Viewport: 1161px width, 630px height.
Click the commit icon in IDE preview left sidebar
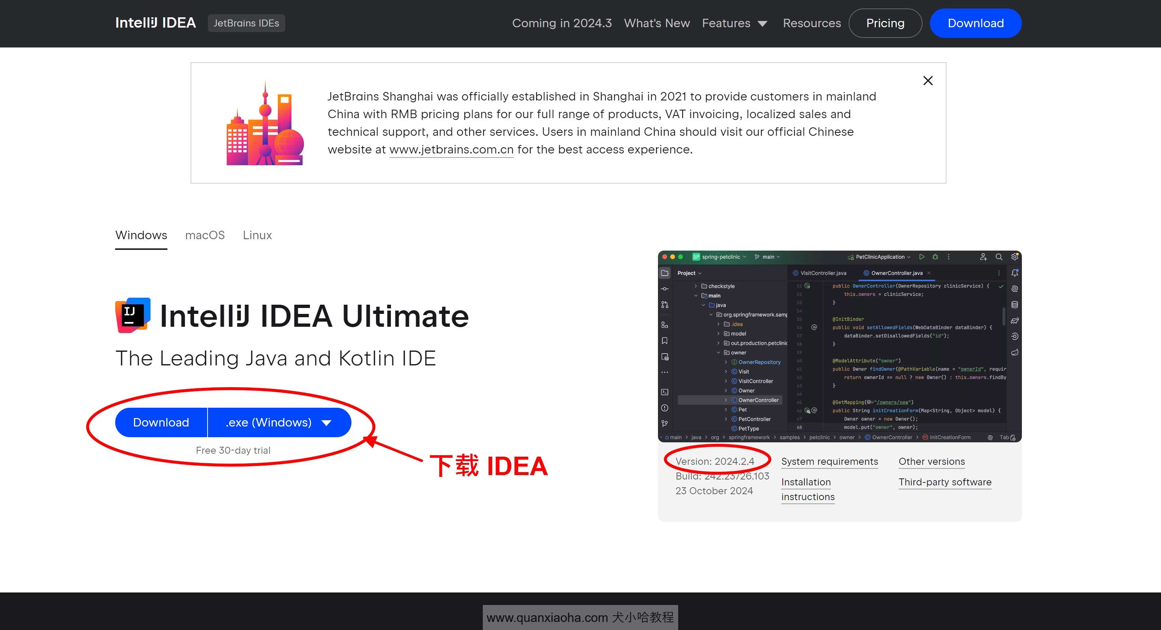coord(664,289)
